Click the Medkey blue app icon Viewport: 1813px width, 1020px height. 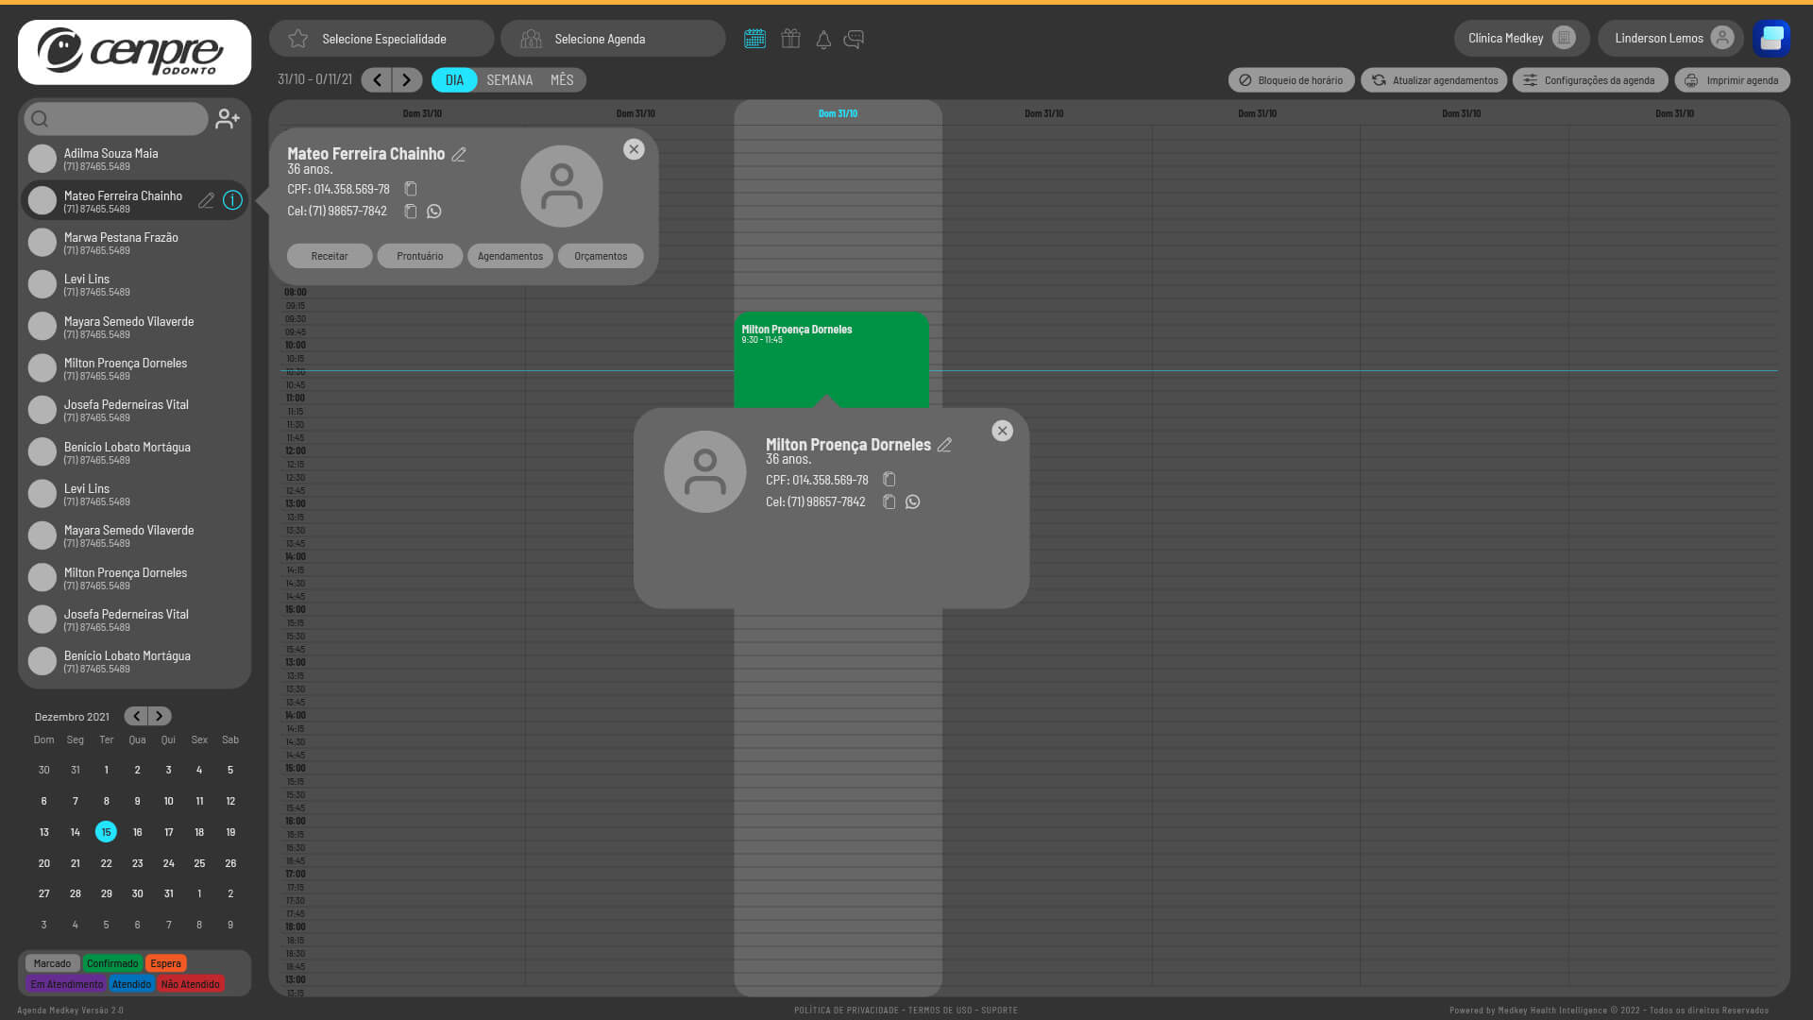pos(1771,39)
